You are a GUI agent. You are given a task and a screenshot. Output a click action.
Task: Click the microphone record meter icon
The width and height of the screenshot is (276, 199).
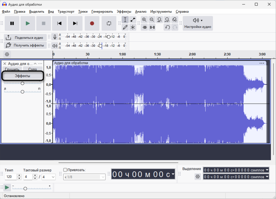[x=55, y=37]
